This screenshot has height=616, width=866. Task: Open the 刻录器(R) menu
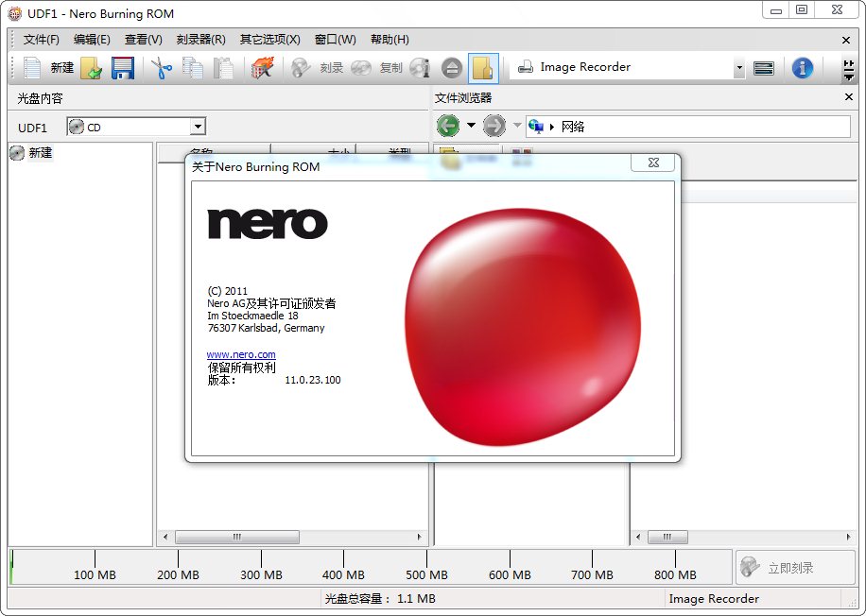[200, 40]
